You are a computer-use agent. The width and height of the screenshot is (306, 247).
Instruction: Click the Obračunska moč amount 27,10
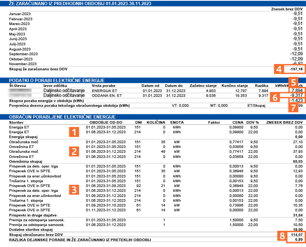tap(298, 142)
